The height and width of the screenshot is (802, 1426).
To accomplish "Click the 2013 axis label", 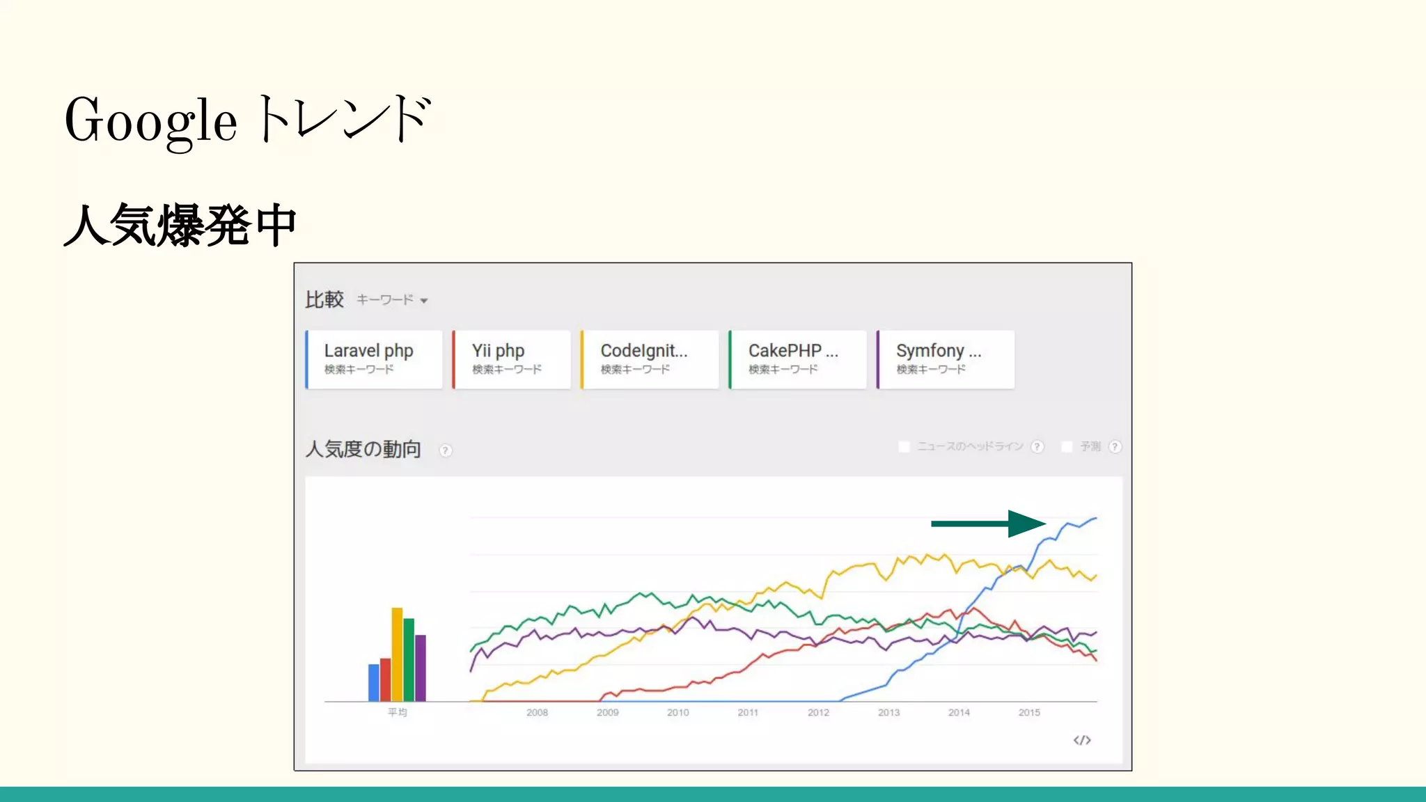I will [x=888, y=712].
